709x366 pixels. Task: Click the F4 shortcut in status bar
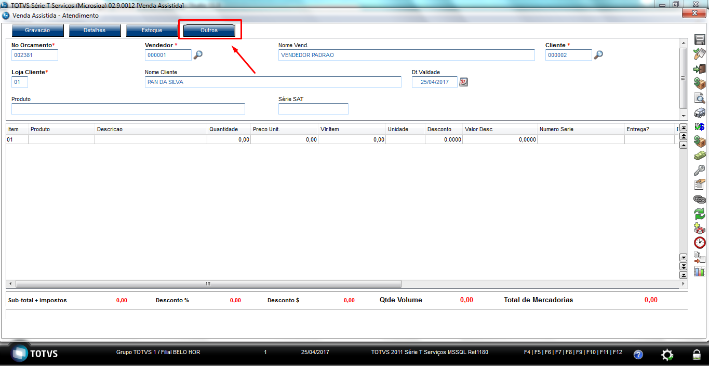527,353
